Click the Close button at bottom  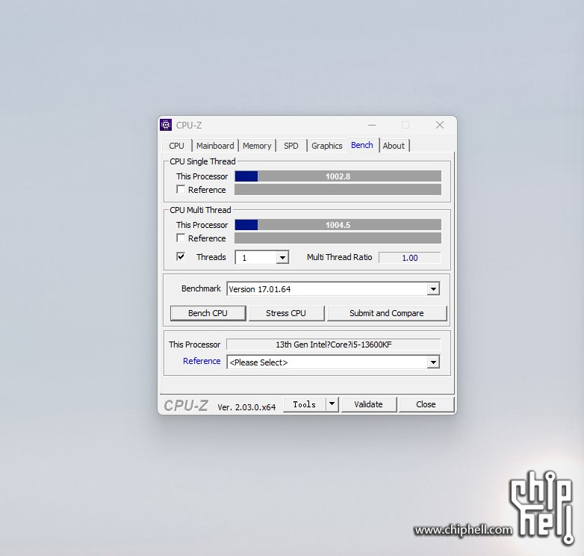click(x=426, y=404)
